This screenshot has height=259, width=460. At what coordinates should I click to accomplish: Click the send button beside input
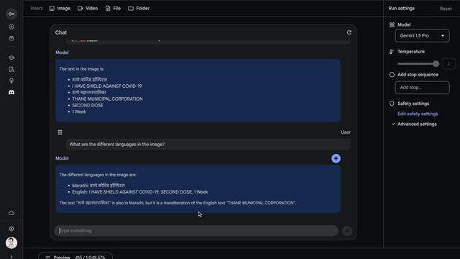347,231
